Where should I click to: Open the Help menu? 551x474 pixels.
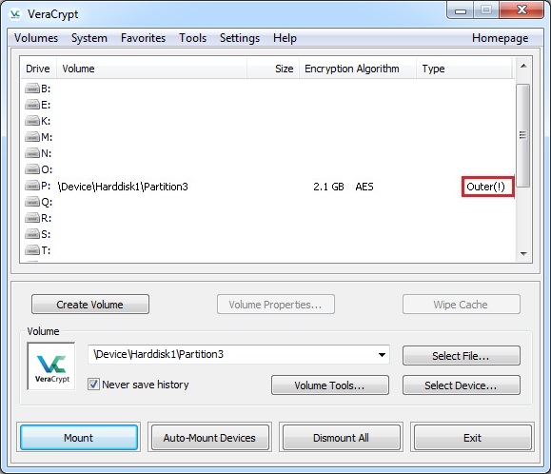tap(285, 38)
